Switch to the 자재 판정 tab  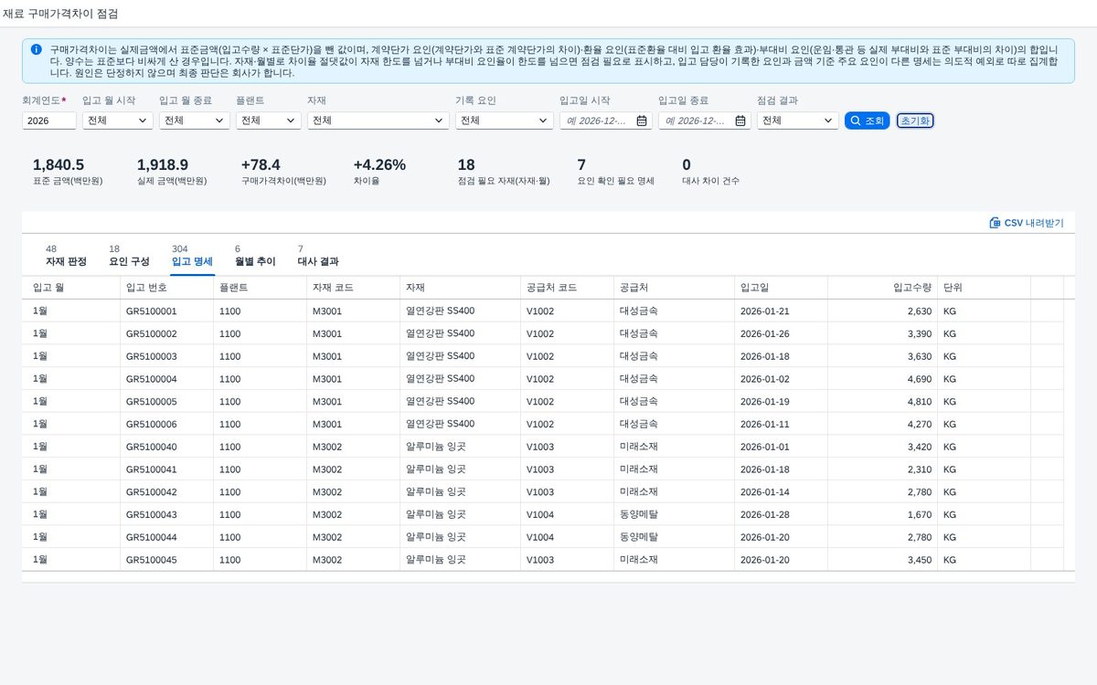tap(66, 256)
